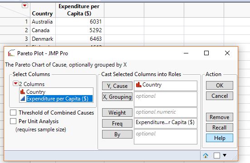Viewport: 250px width, 163px height.
Task: Select Expenditure per Capita ($) column in list
Action: 59,99
